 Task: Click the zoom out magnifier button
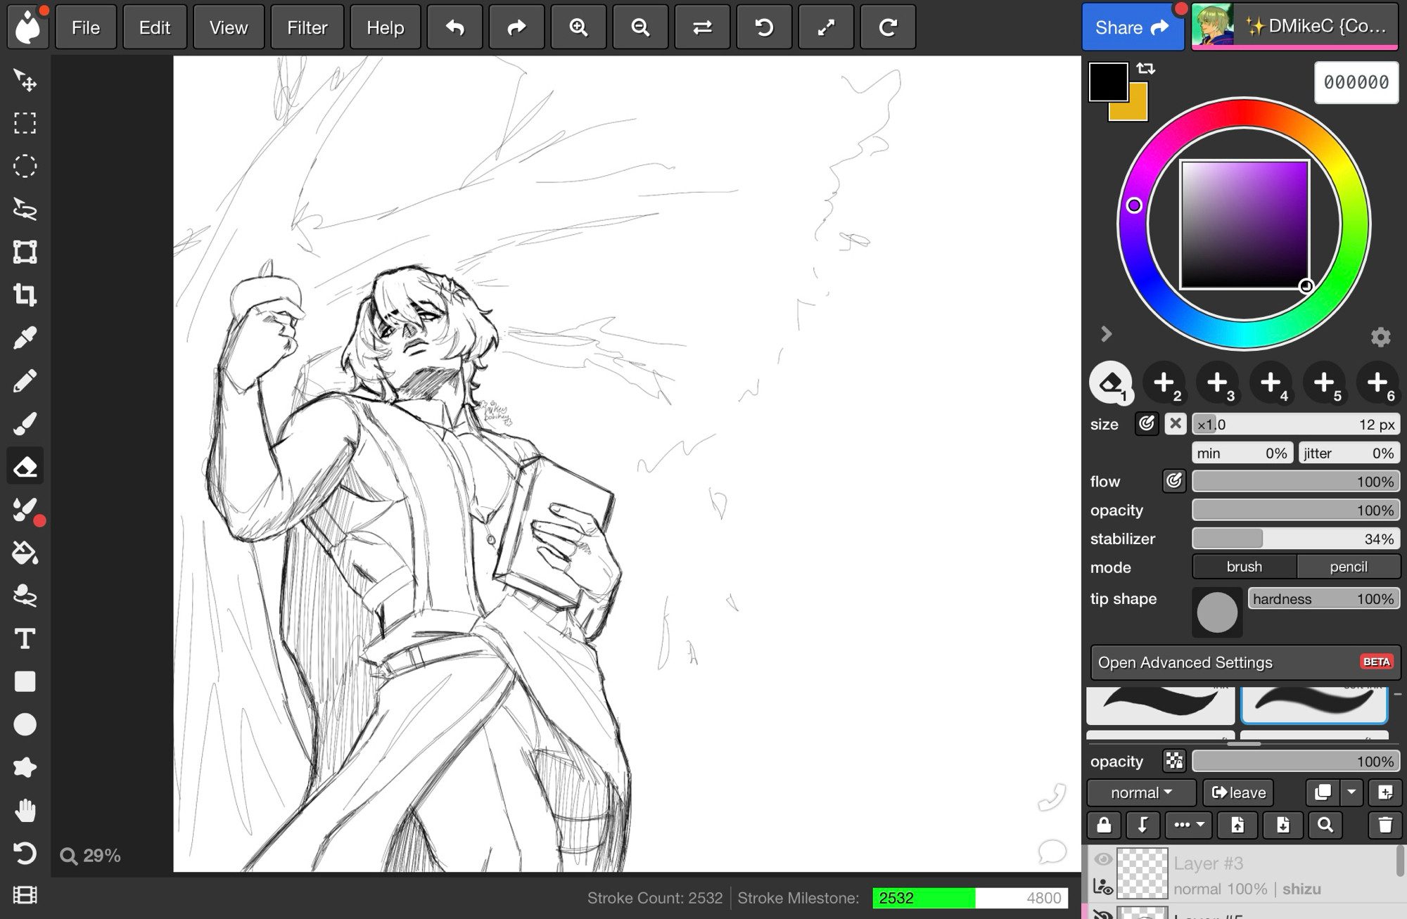(x=640, y=27)
